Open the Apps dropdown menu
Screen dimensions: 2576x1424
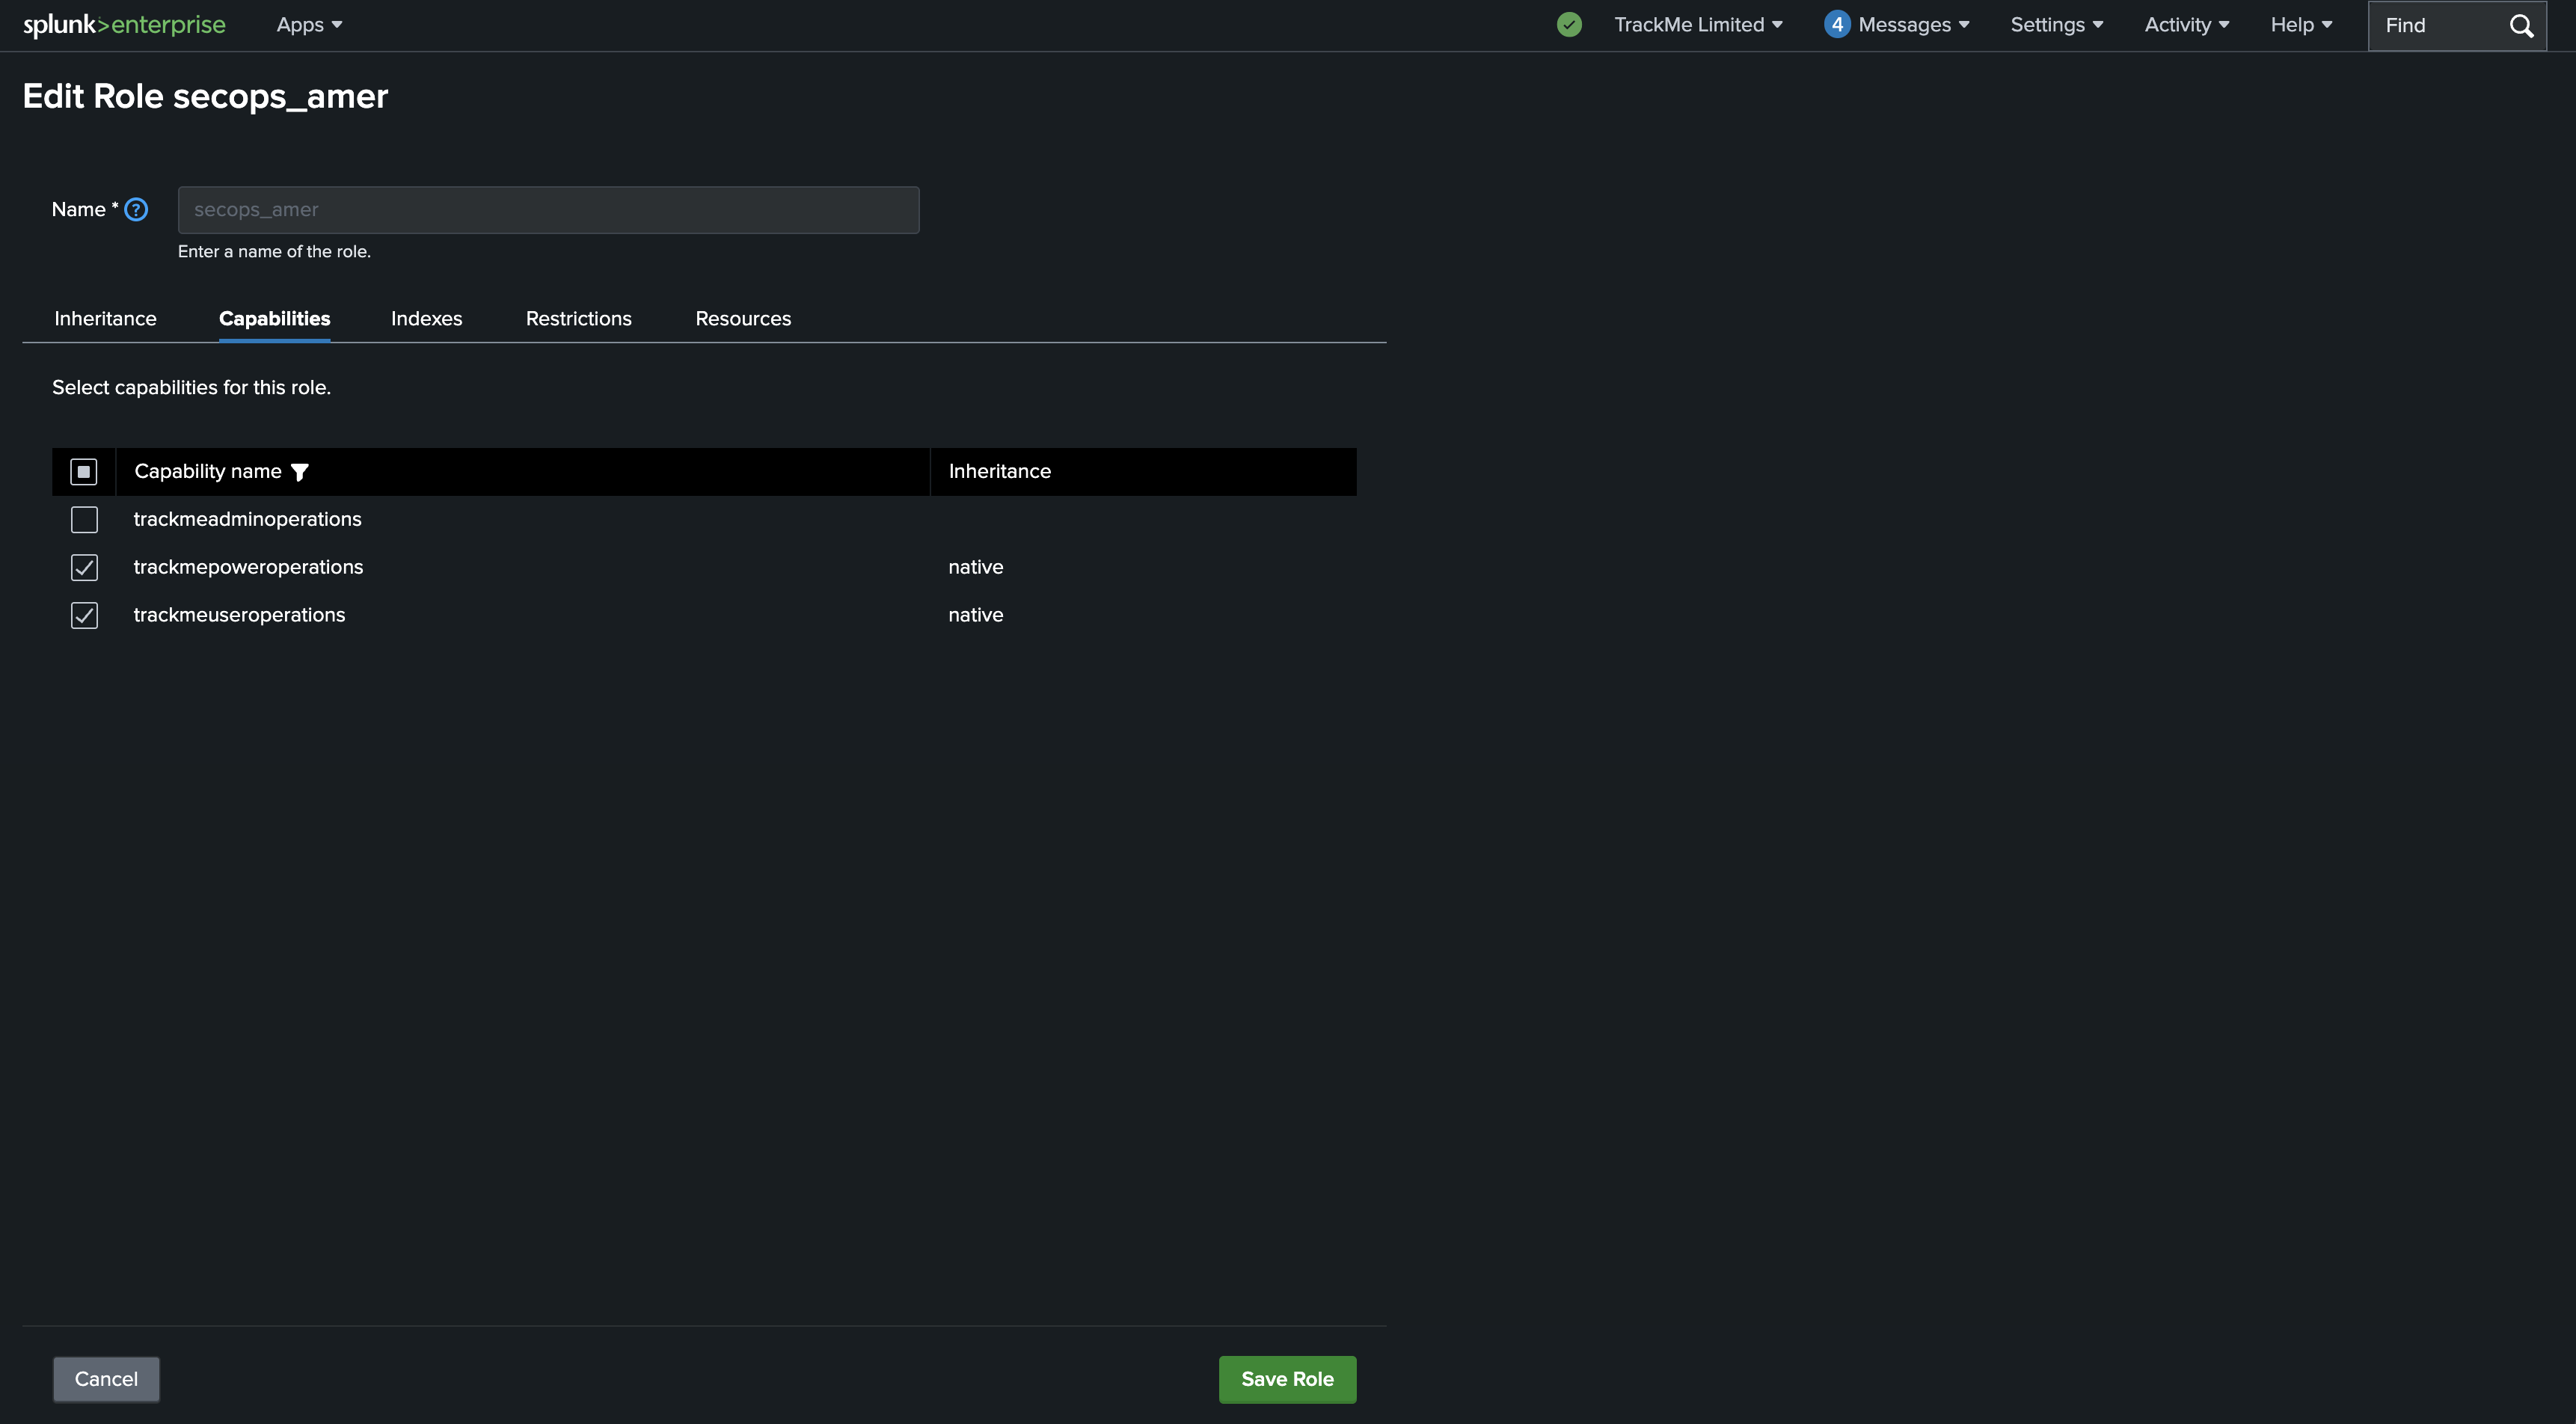pyautogui.click(x=309, y=25)
